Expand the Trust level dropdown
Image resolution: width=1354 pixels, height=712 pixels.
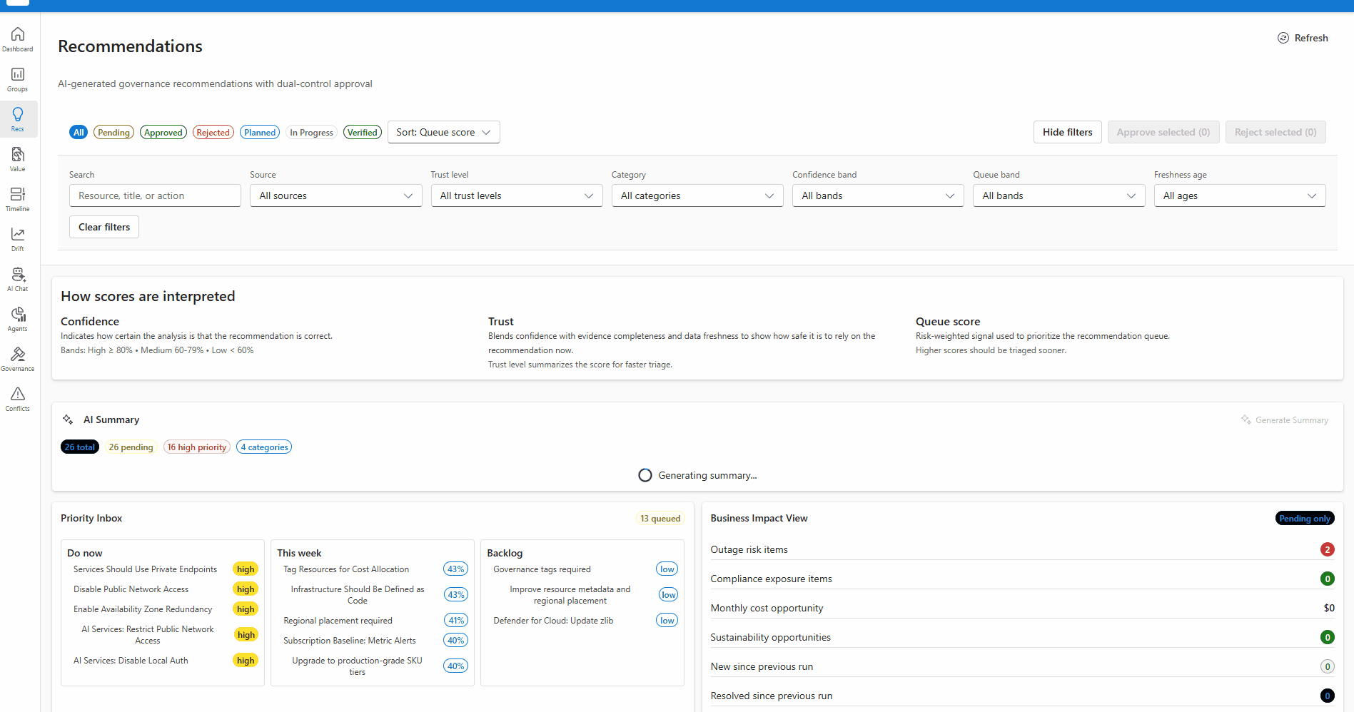point(516,195)
